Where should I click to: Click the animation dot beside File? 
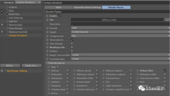pos(47,20)
